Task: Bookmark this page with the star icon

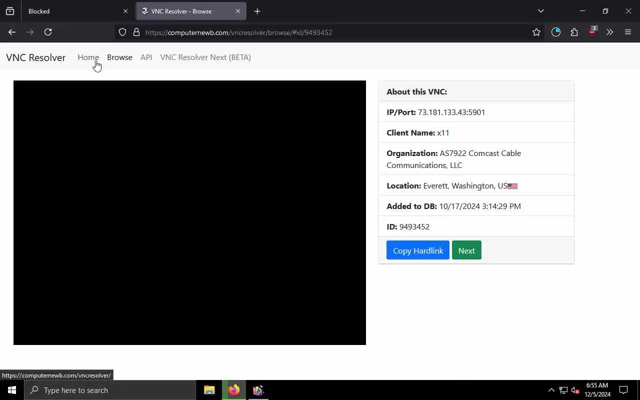Action: point(536,32)
